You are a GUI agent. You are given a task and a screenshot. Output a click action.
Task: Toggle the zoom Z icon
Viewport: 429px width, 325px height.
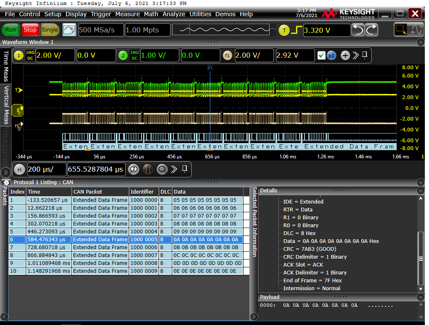(x=134, y=170)
